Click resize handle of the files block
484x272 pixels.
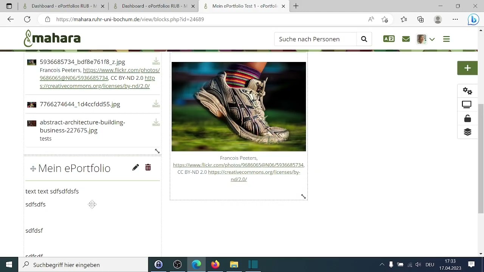tap(157, 151)
